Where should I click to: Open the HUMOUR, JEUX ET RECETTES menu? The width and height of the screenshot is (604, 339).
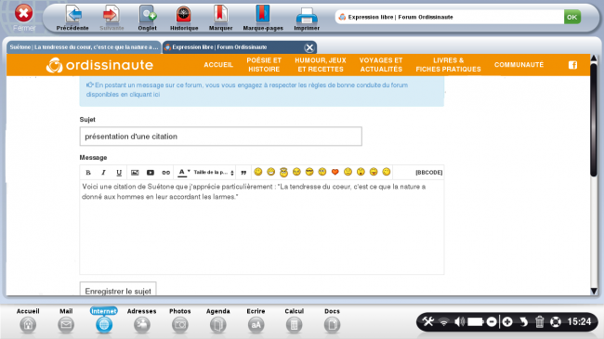(x=321, y=65)
